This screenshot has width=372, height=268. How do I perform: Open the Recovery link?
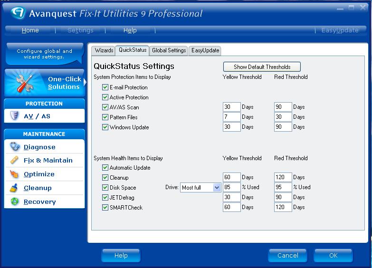point(39,201)
